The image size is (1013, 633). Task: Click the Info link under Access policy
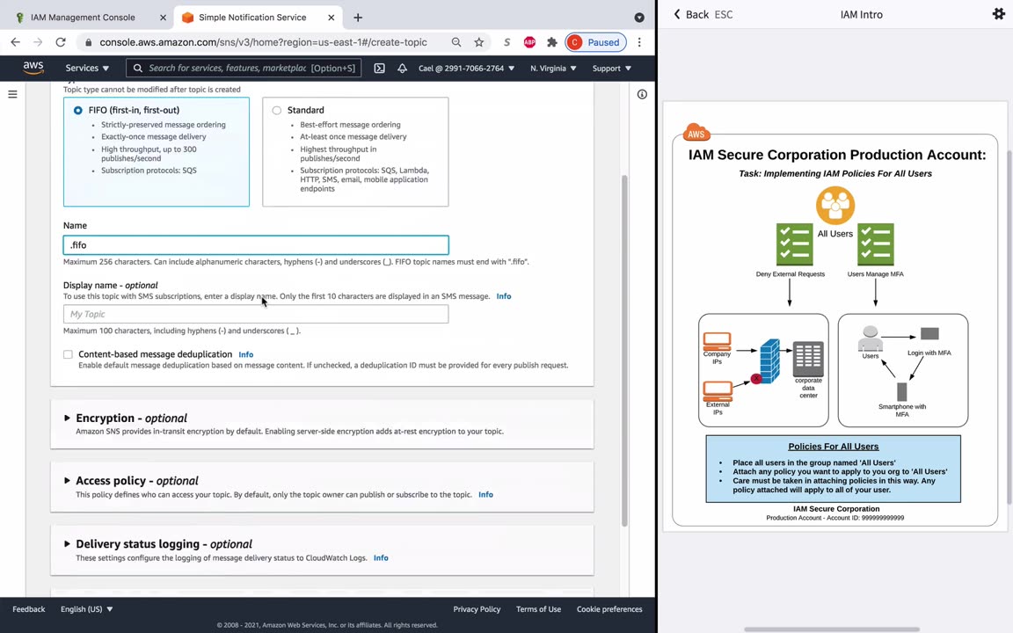[x=485, y=494]
